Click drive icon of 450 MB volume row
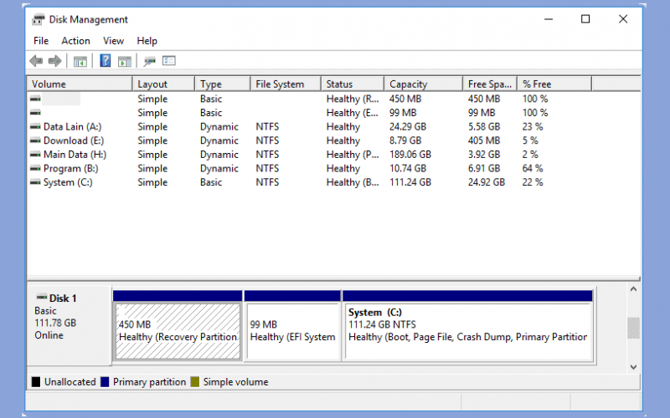 click(35, 99)
